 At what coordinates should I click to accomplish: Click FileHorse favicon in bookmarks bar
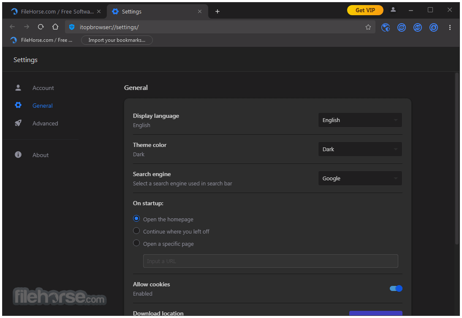coord(14,40)
